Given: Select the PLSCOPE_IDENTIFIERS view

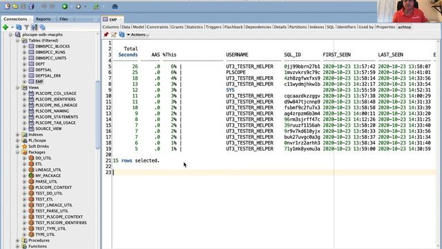Looking at the screenshot, I should tap(55, 99).
